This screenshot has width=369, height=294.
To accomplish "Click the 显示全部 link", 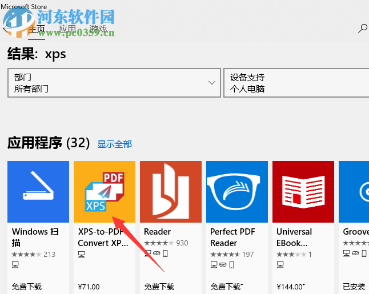I will click(115, 144).
